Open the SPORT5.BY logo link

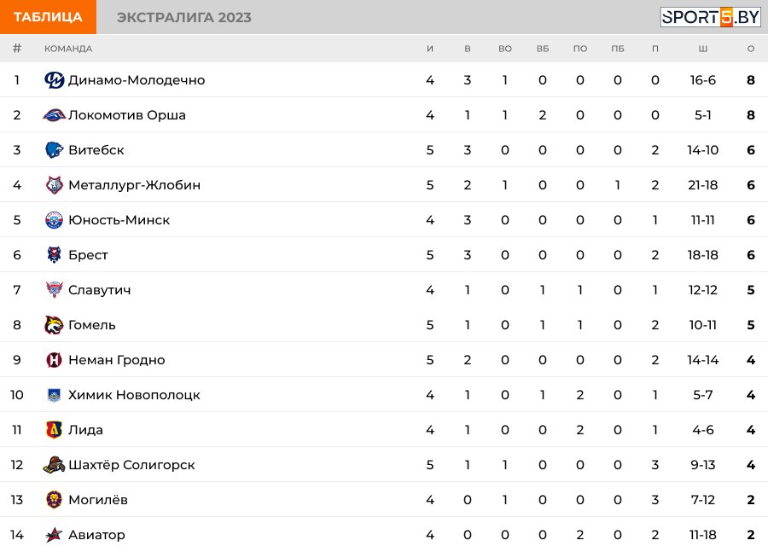(x=710, y=17)
